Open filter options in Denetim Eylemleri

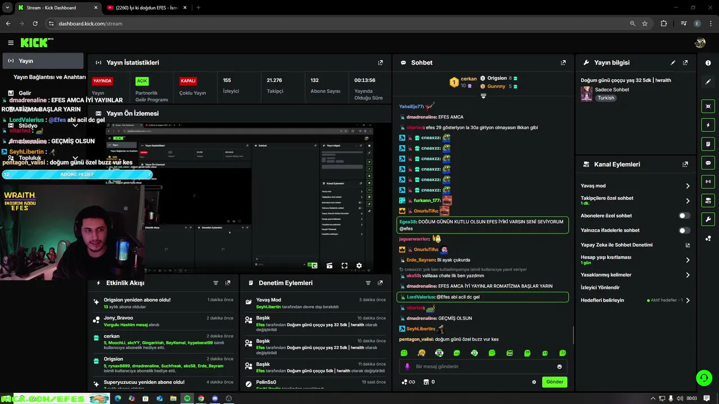(368, 283)
